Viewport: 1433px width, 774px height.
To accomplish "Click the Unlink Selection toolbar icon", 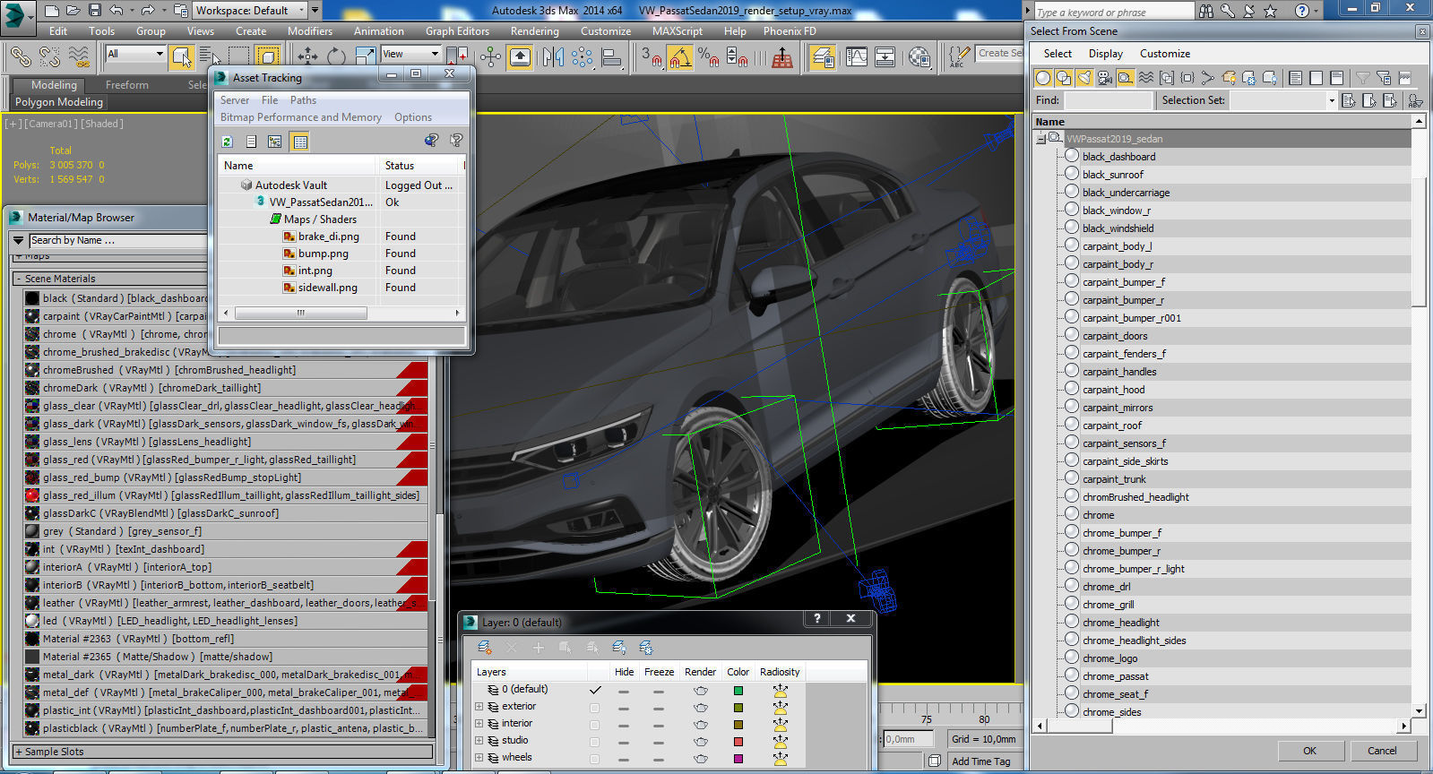I will (49, 57).
